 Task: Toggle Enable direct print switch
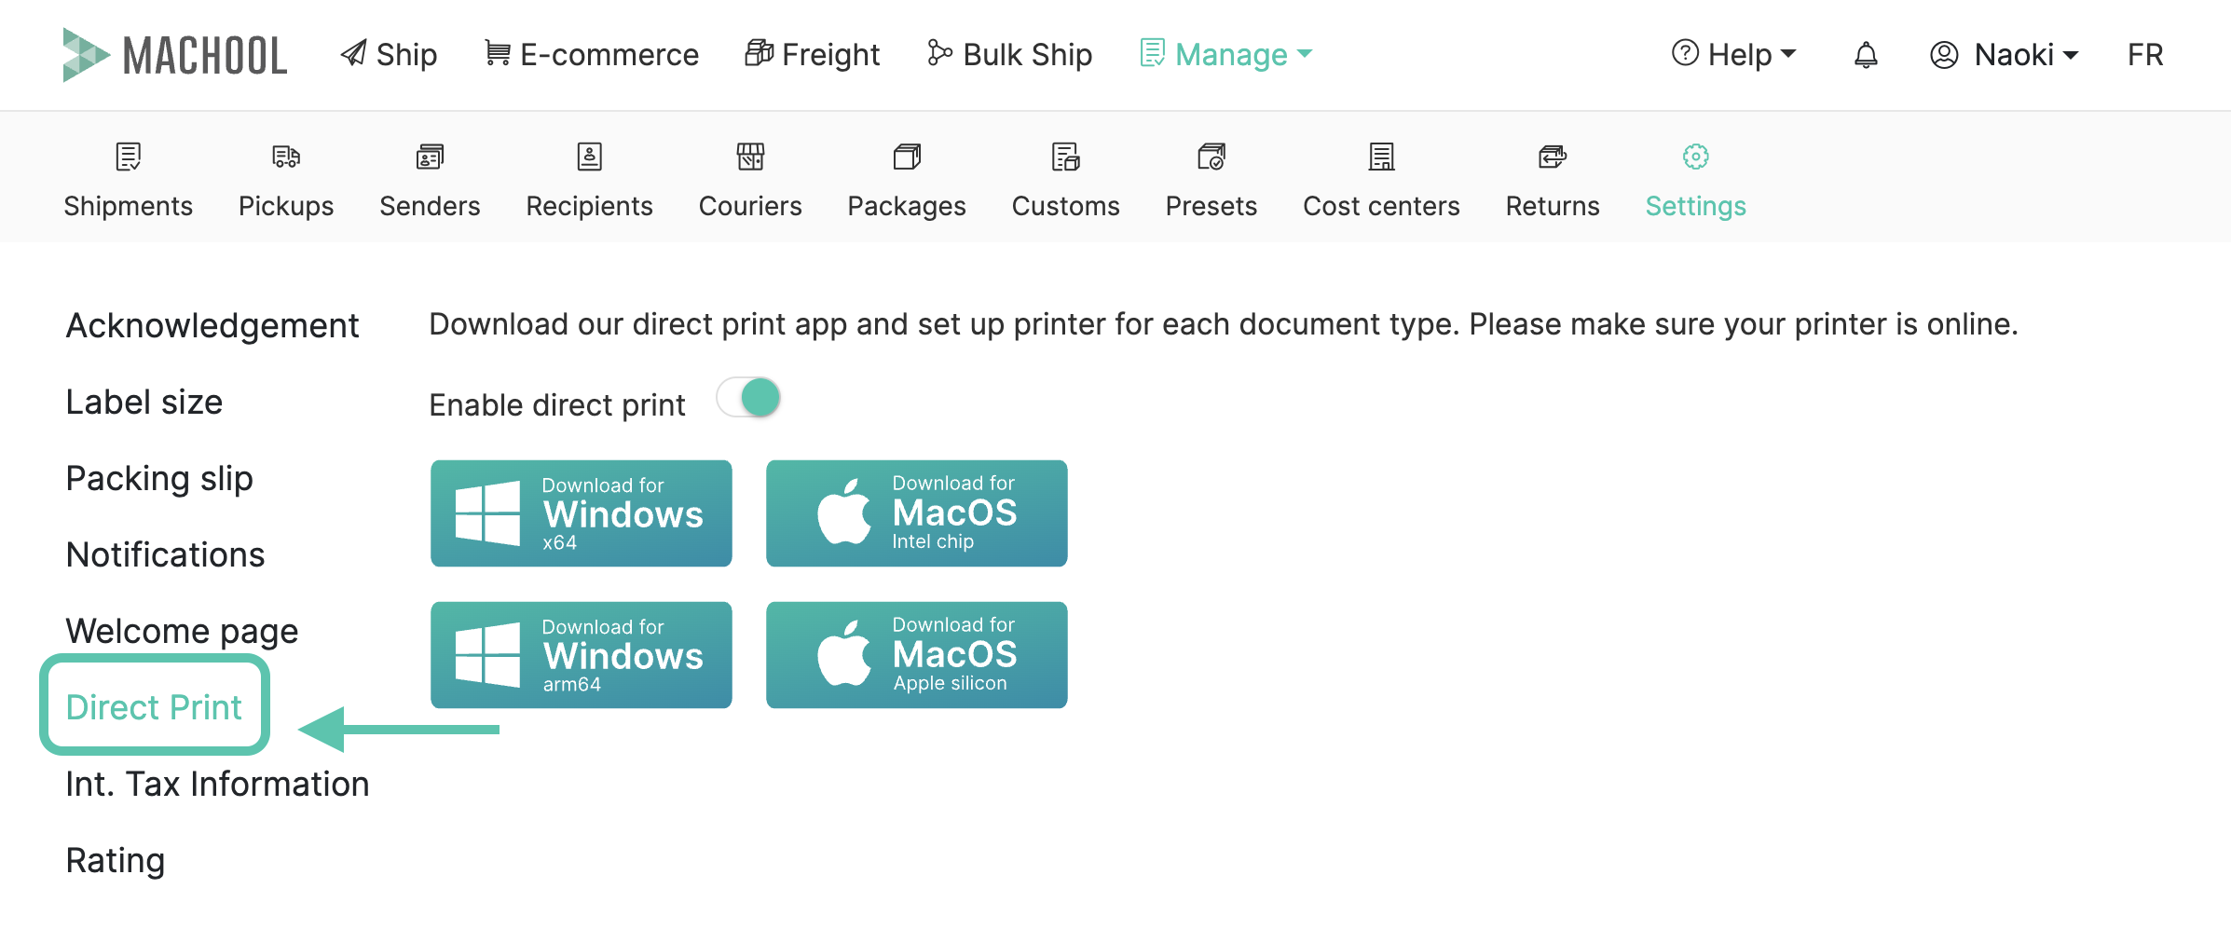(x=748, y=399)
